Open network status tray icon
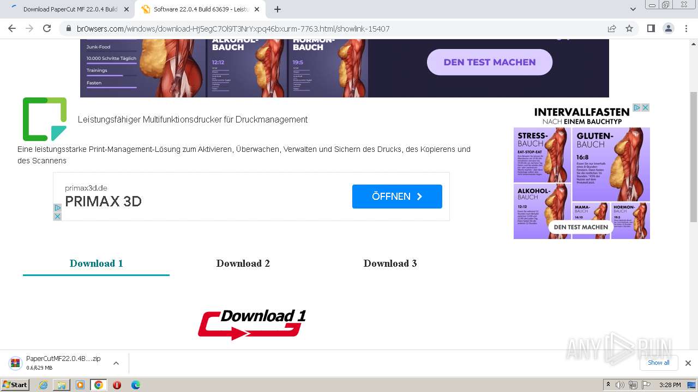This screenshot has height=392, width=698. [x=633, y=385]
